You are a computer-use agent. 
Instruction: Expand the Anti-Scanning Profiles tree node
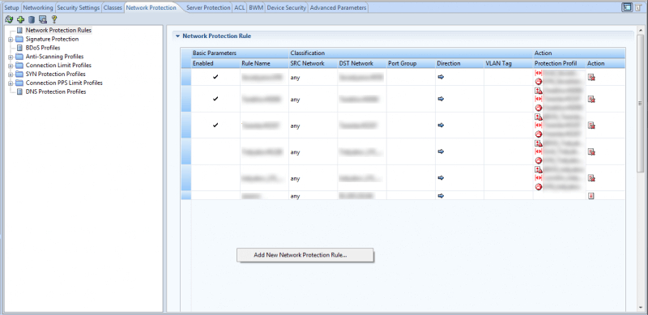click(11, 57)
